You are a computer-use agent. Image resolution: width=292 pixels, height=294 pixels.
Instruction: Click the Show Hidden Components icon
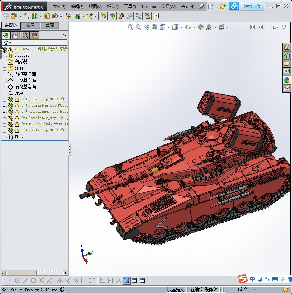pyautogui.click(x=68, y=16)
